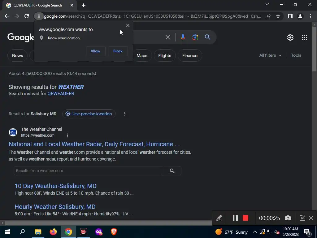Open the tab search chevron
This screenshot has width=317, height=238.
pos(267,4)
